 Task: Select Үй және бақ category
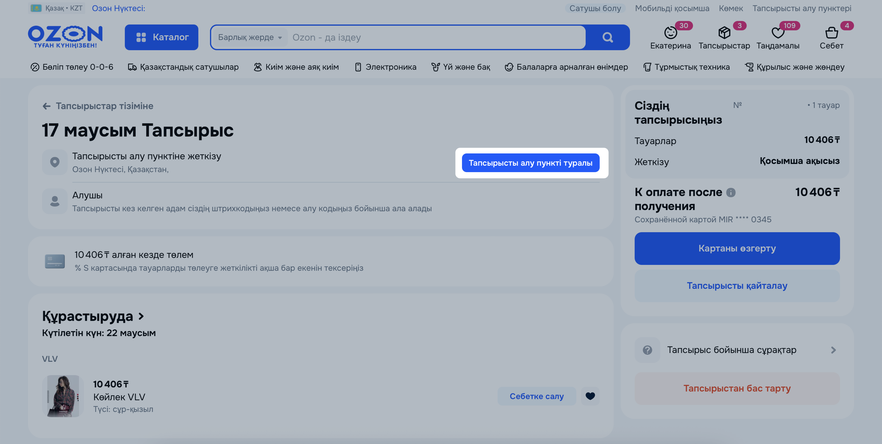(x=461, y=67)
